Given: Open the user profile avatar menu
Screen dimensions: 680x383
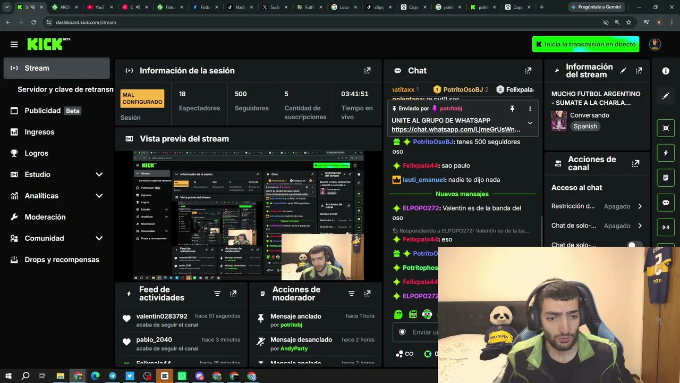Looking at the screenshot, I should click(x=655, y=44).
